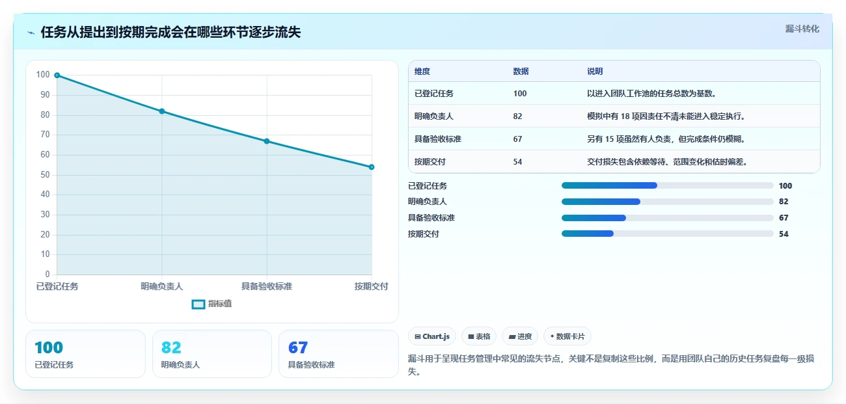Click the 维度 table column header

(422, 72)
